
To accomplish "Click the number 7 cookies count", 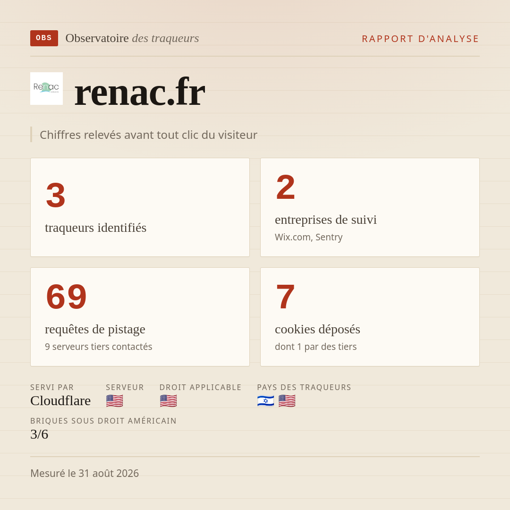I will click(285, 297).
